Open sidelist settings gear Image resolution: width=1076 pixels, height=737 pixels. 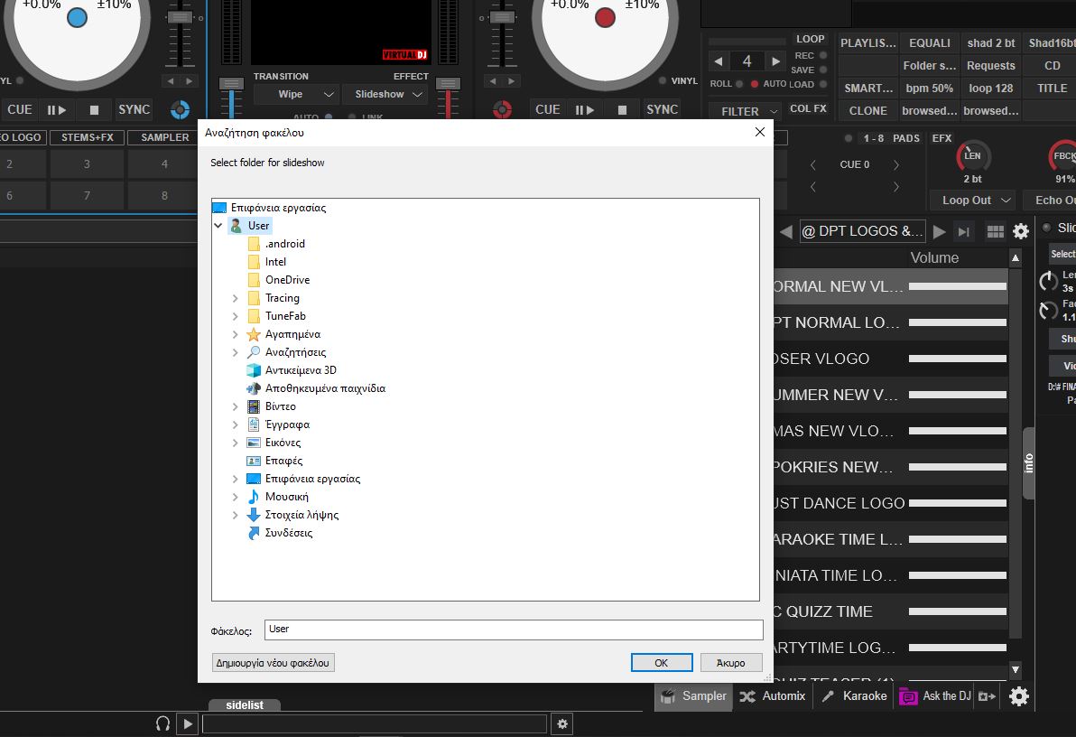pos(562,723)
